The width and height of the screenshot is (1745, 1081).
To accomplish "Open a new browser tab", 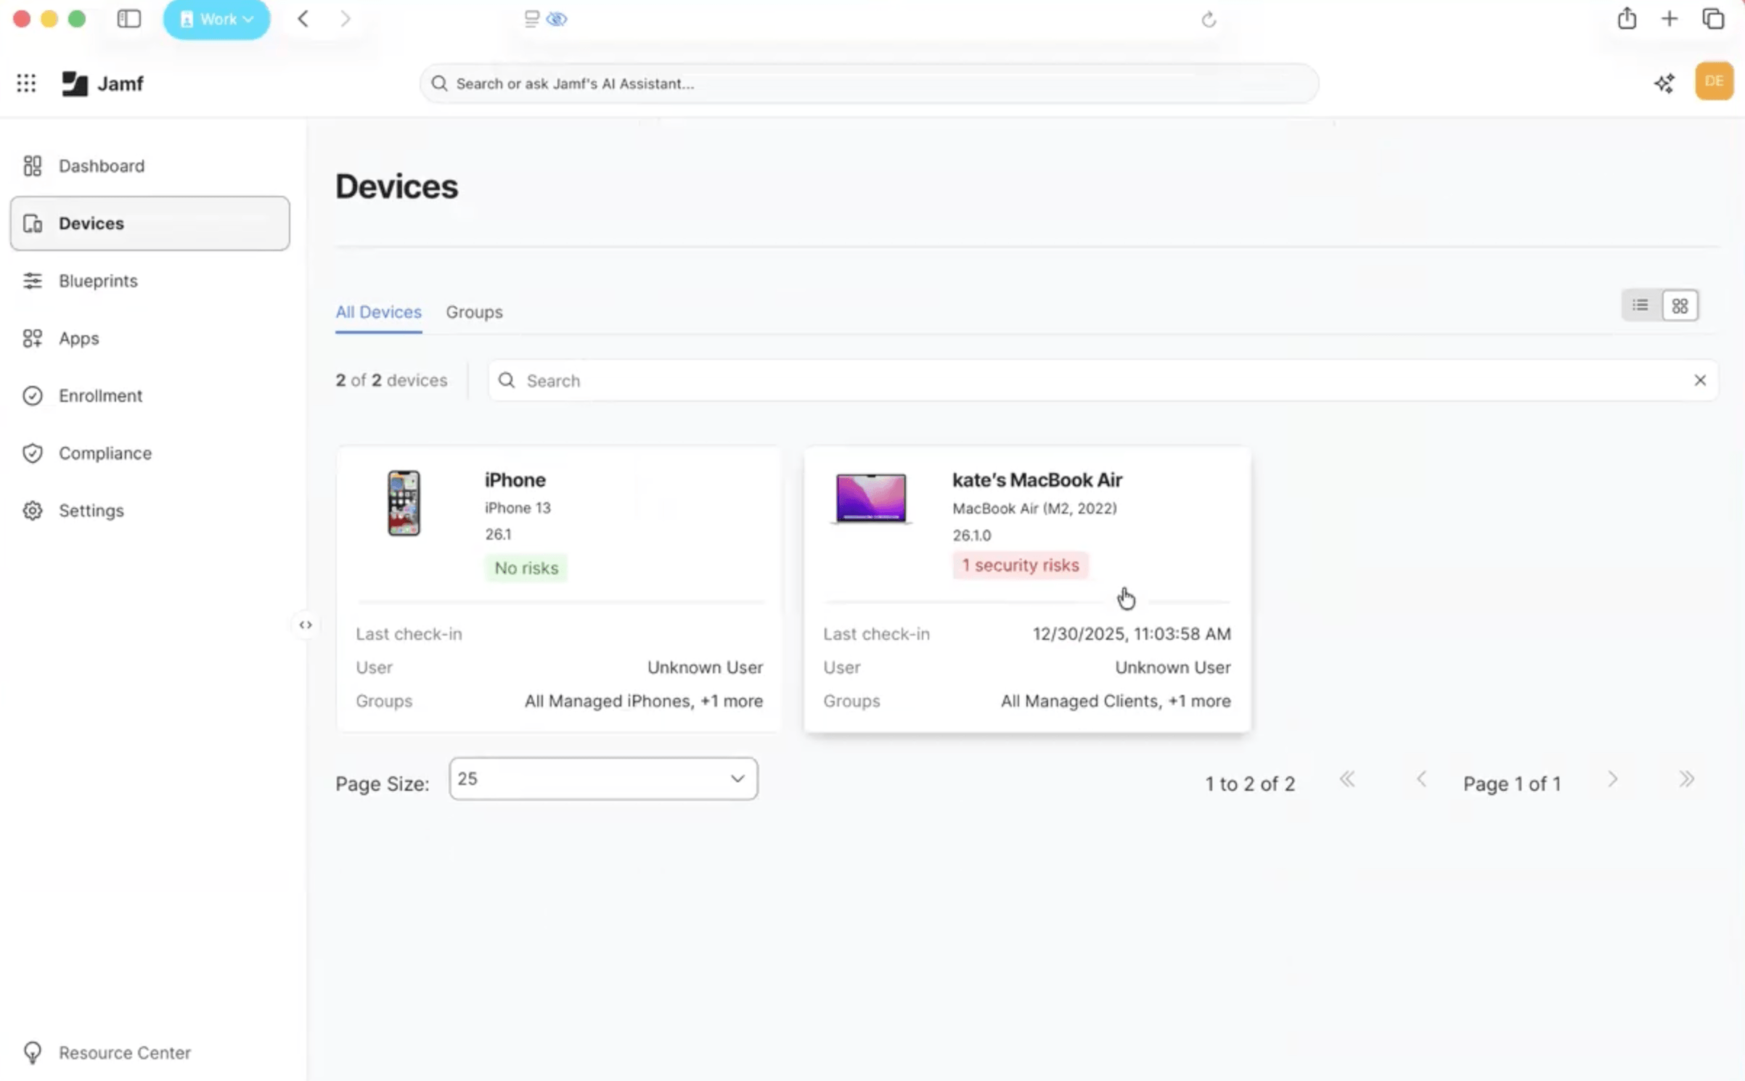I will 1670,19.
